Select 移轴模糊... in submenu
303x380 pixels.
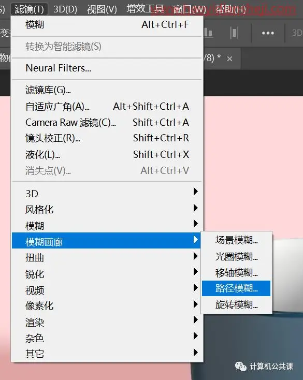tap(236, 273)
